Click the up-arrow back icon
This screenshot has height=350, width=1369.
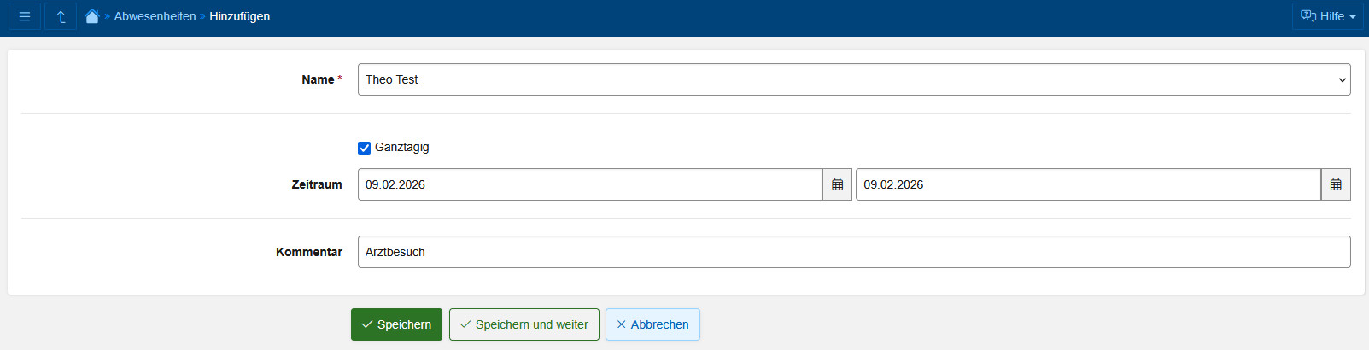[61, 16]
